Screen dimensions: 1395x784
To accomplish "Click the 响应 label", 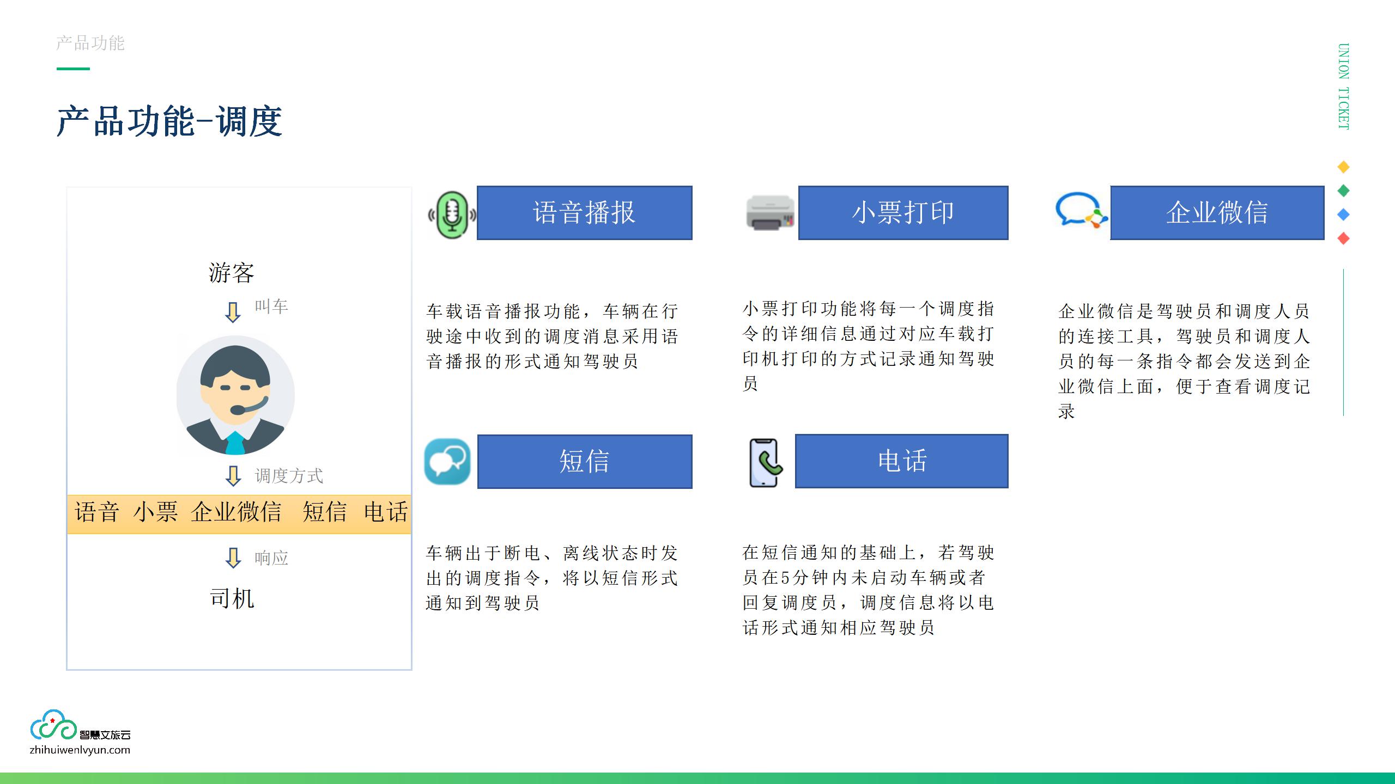I will [271, 558].
